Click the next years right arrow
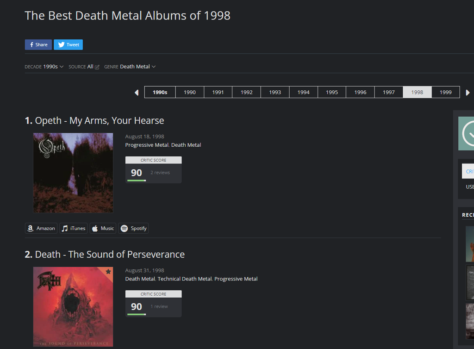Screen dimensions: 474x349 tap(468, 93)
